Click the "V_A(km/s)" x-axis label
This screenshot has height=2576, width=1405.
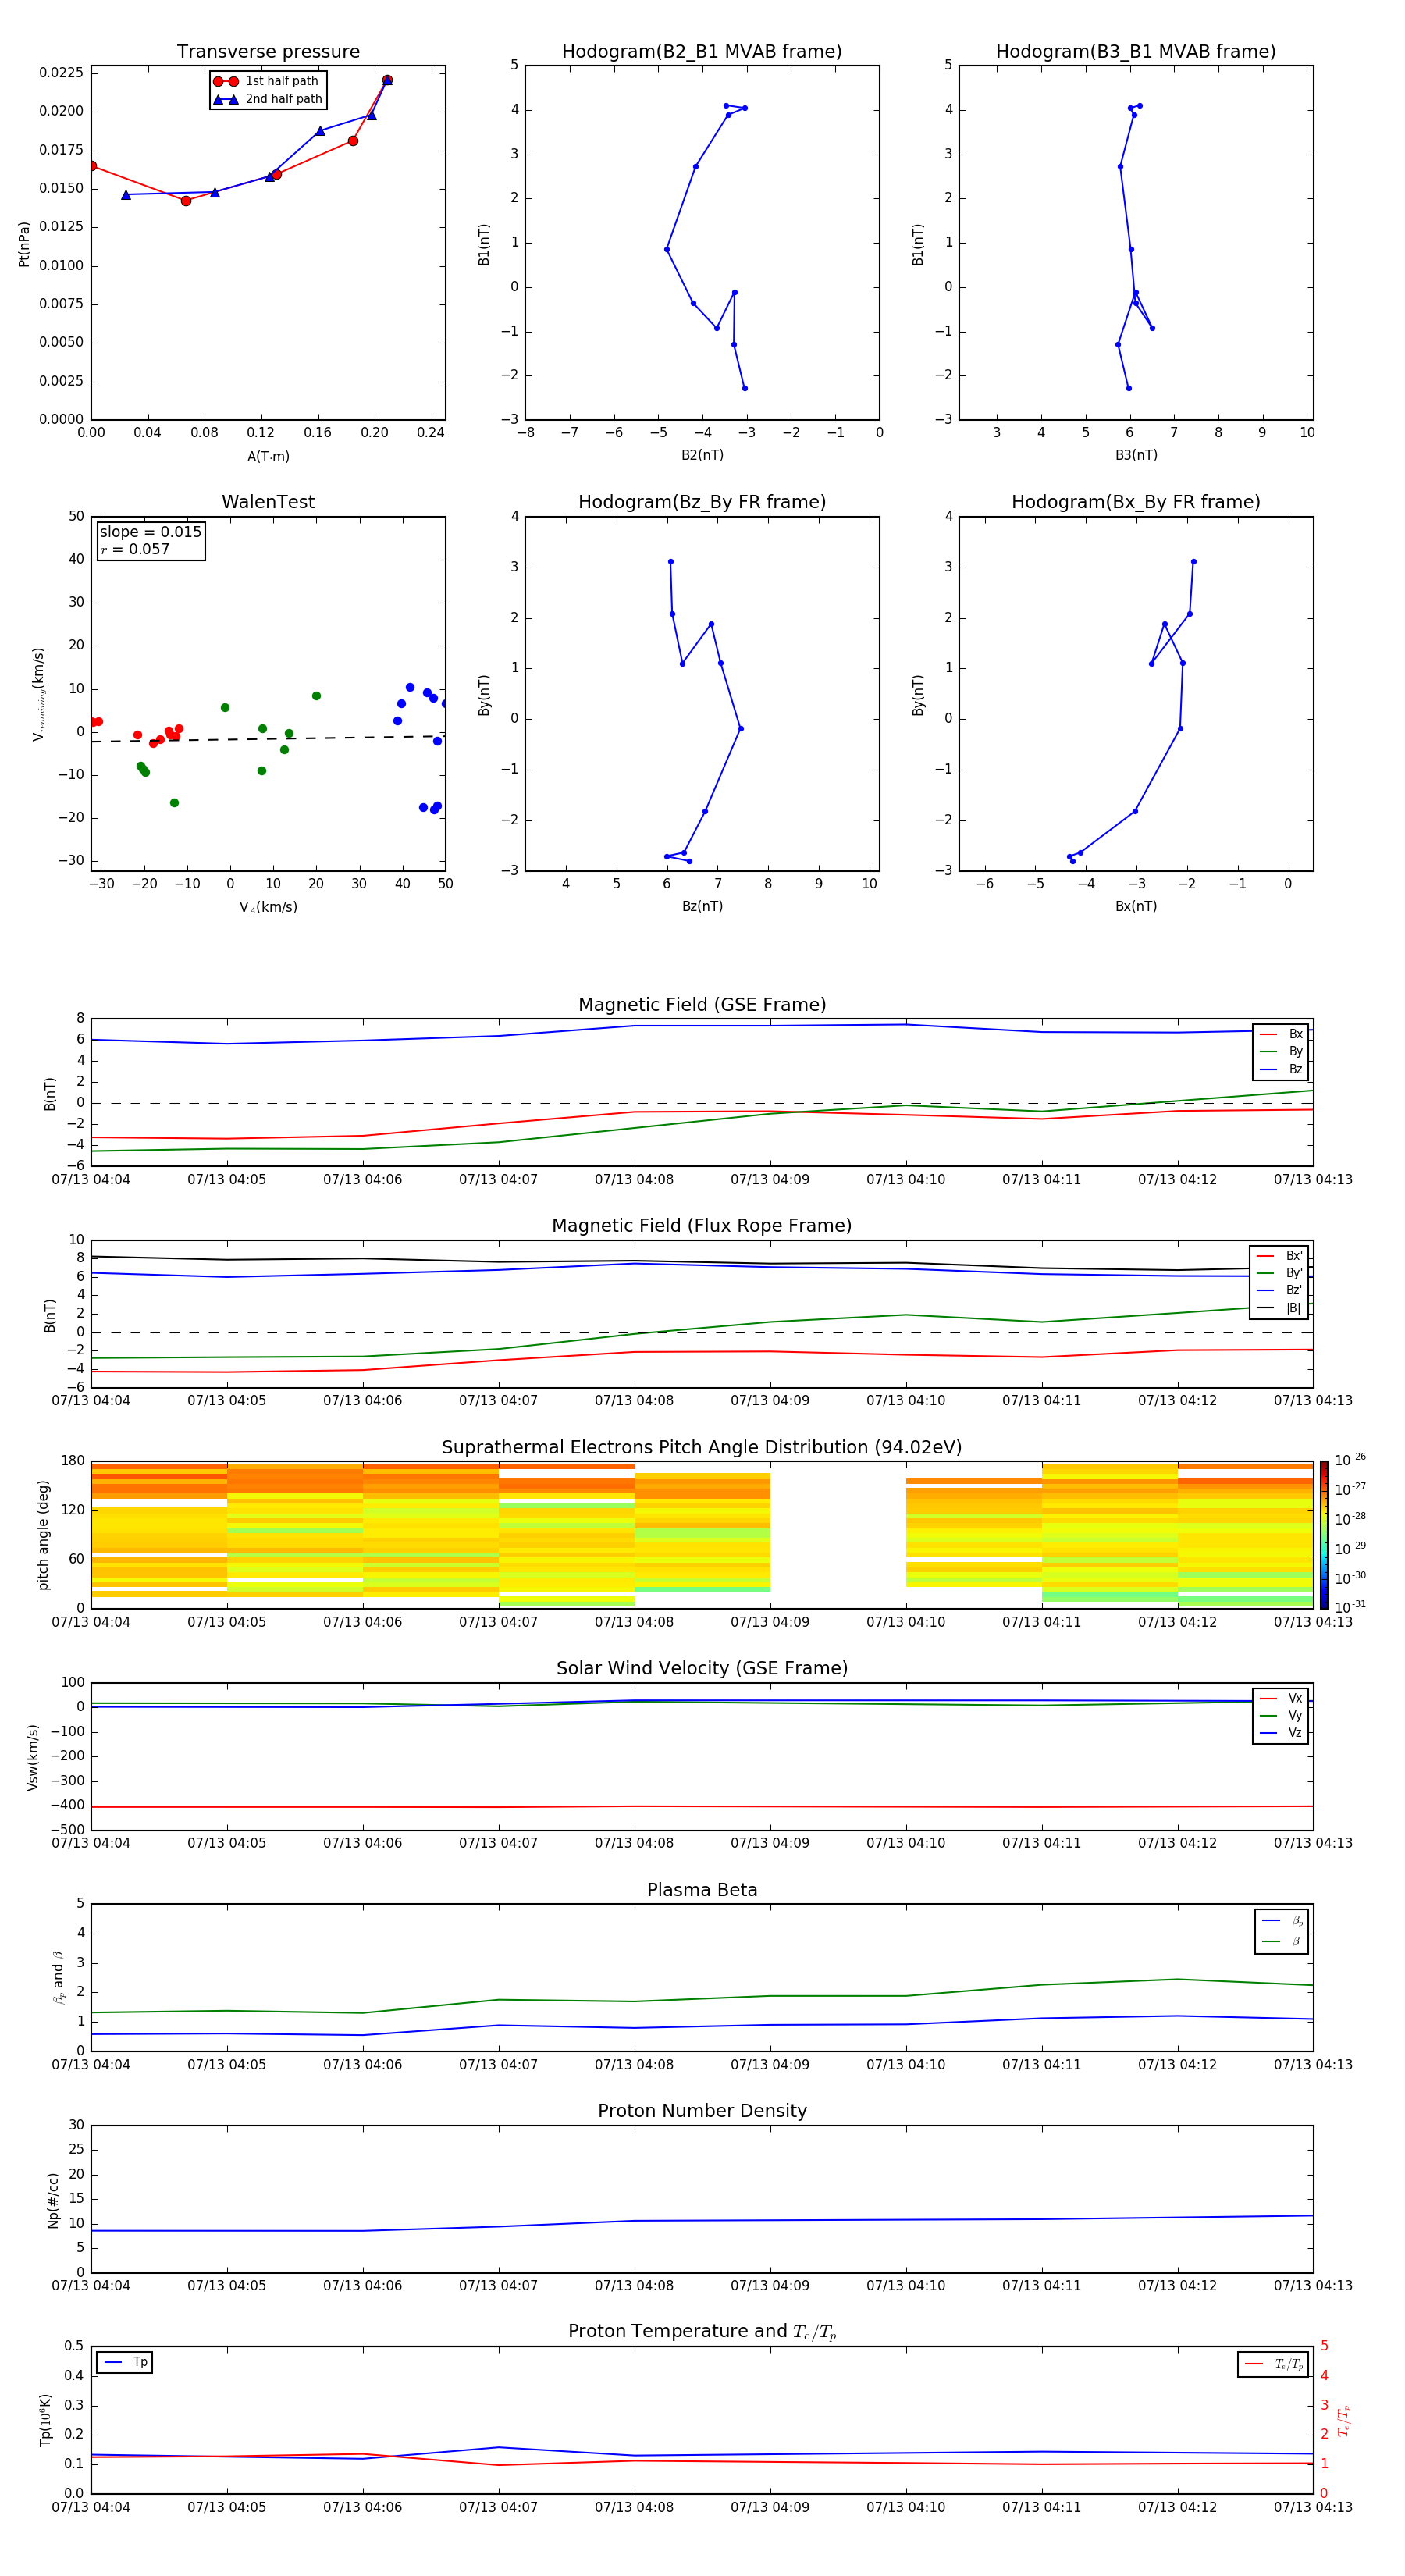pyautogui.click(x=268, y=907)
